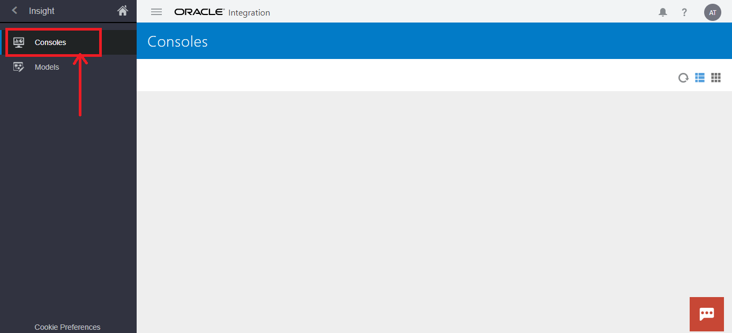
Task: Open the red chat assistant button
Action: (706, 314)
